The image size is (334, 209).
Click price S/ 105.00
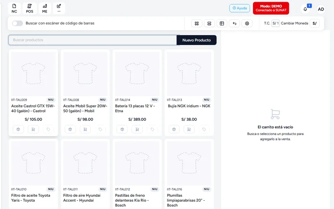point(33,120)
